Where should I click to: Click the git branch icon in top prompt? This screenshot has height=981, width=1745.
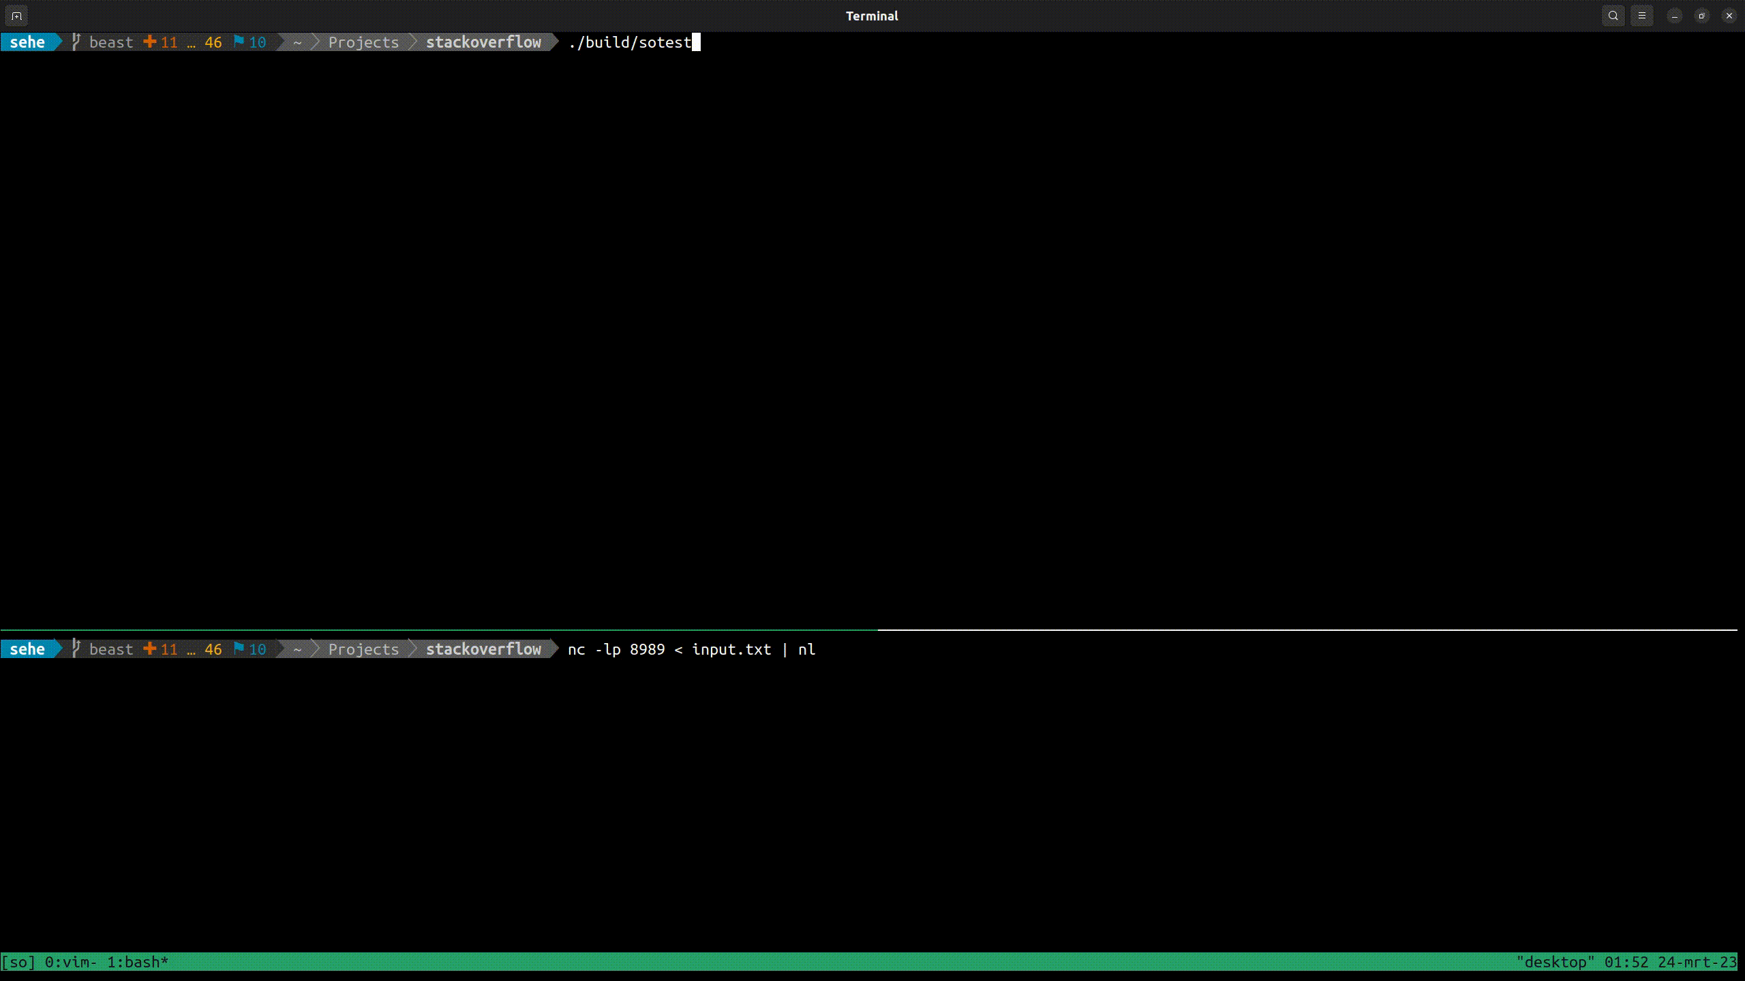76,42
